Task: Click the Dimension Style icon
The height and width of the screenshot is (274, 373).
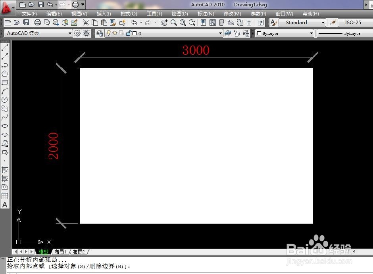Action: (x=333, y=23)
